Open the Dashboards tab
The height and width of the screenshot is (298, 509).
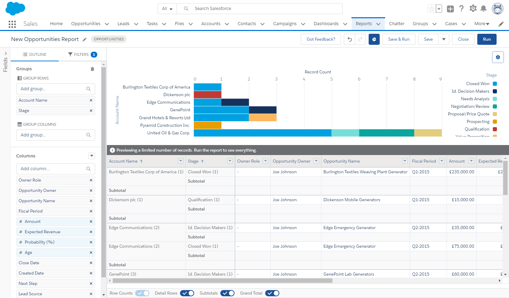[326, 24]
